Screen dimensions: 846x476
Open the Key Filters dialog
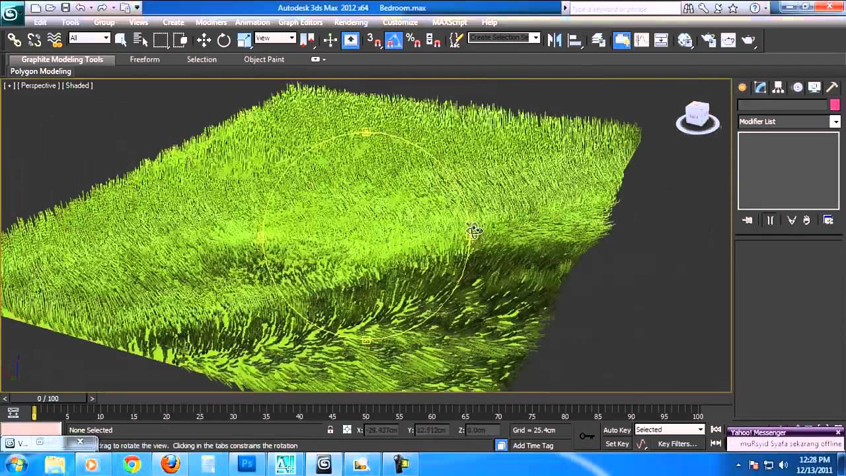[x=677, y=444]
